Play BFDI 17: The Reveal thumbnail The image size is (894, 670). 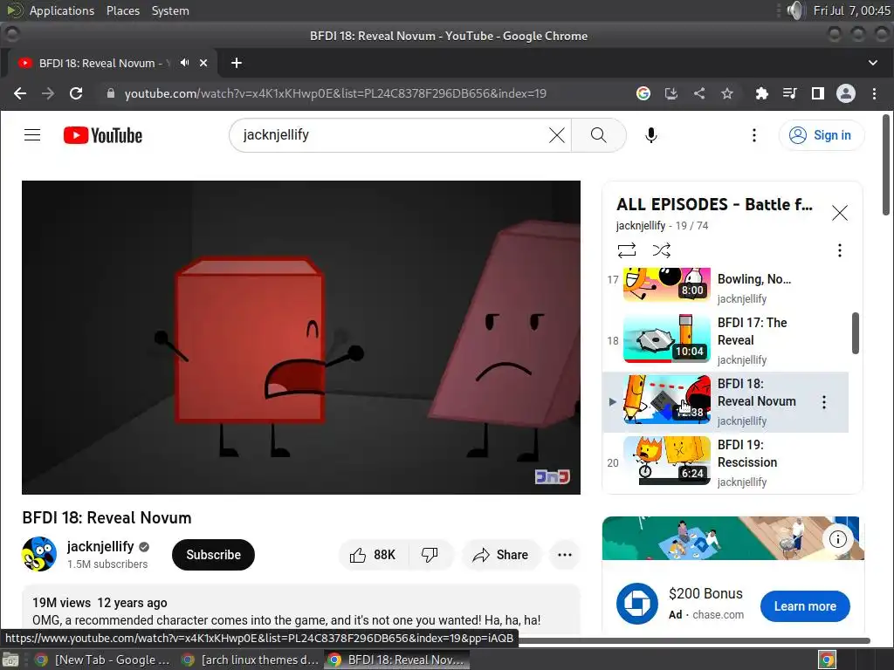(666, 338)
